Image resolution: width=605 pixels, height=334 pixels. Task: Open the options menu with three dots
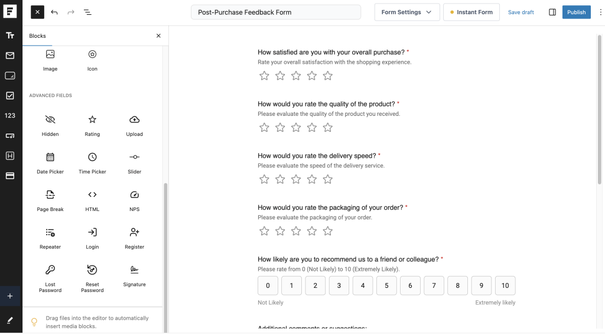(600, 12)
